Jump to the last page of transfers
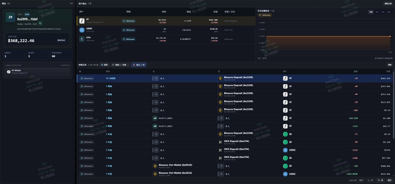395x184 pixels. [x=389, y=180]
